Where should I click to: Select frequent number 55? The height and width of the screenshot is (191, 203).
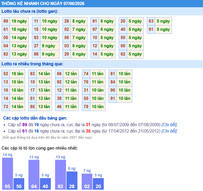click(x=86, y=99)
